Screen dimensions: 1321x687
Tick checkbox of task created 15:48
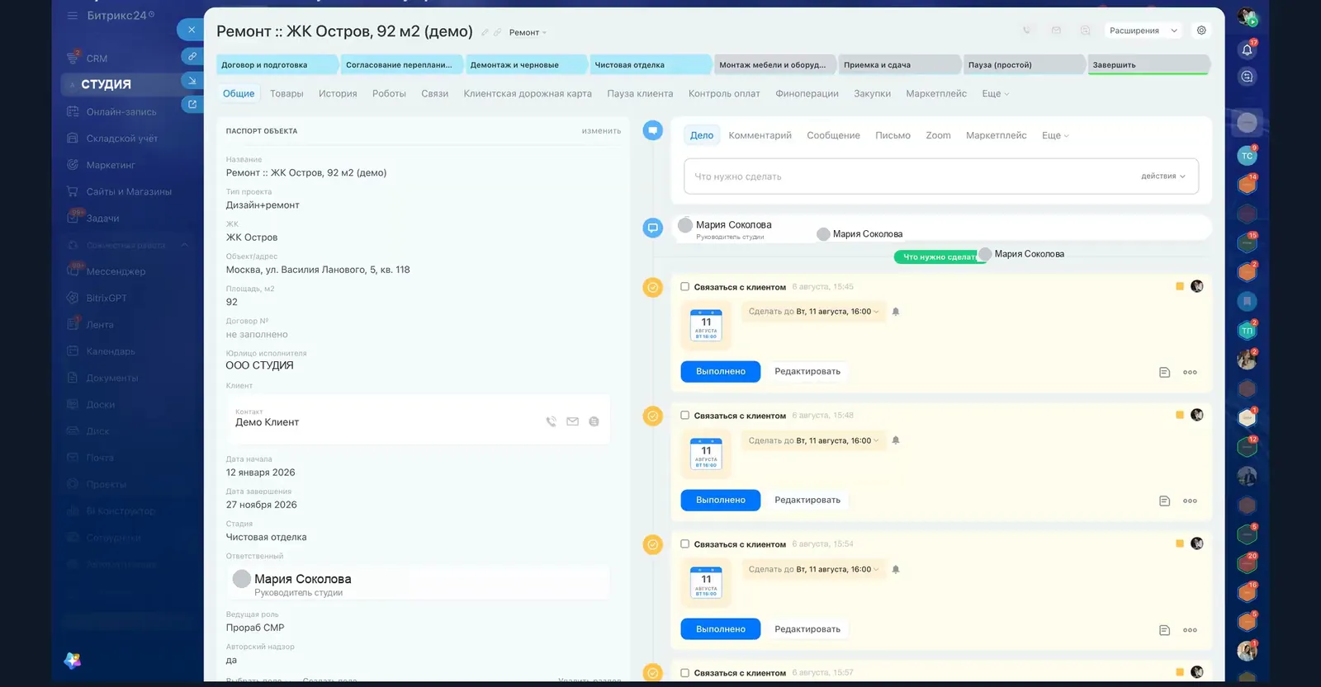(684, 416)
